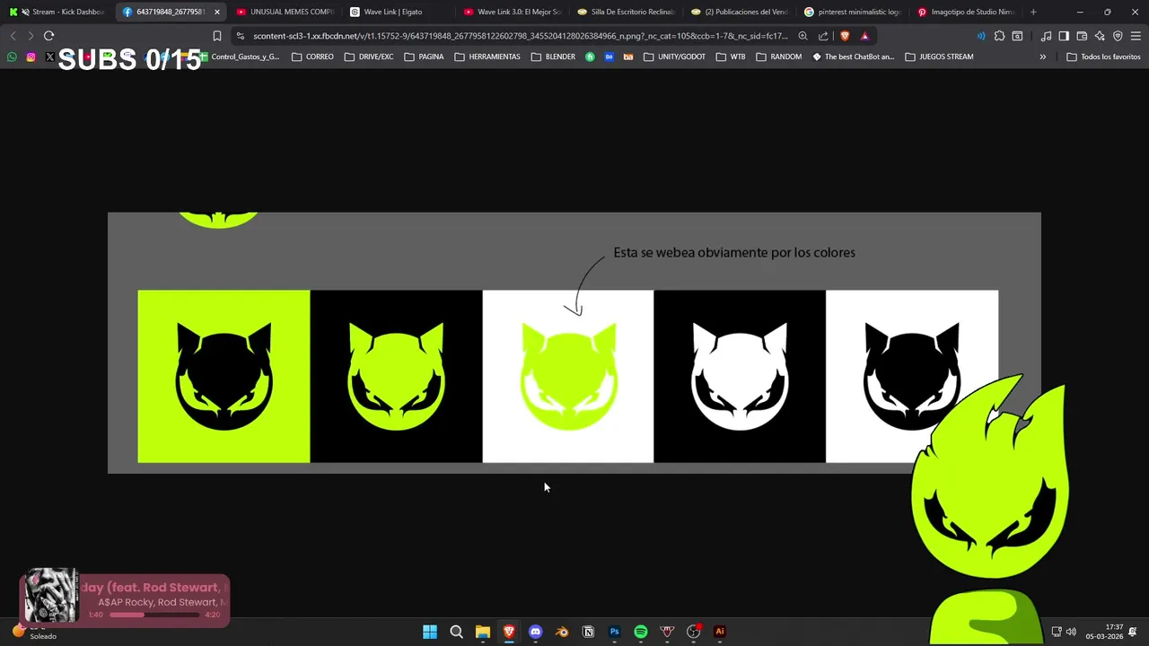Open the PAGINA bookmarks folder
Image resolution: width=1149 pixels, height=646 pixels.
tap(424, 57)
